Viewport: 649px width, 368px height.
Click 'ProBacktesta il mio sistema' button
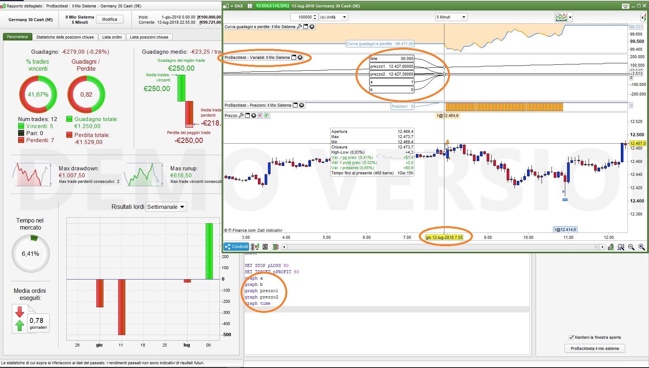point(595,348)
